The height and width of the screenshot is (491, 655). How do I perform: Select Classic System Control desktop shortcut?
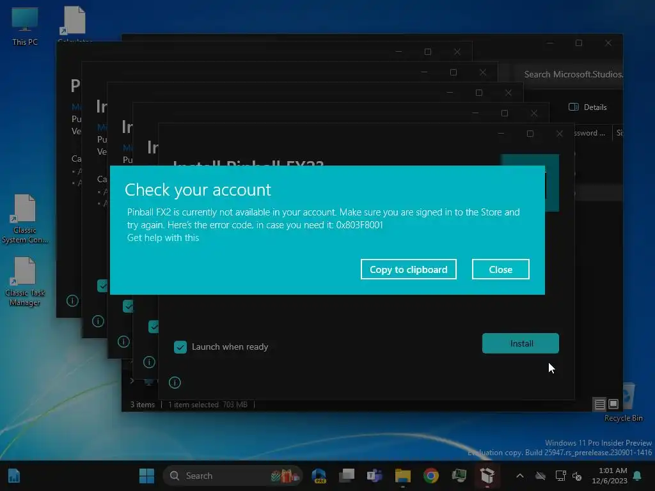pyautogui.click(x=25, y=219)
